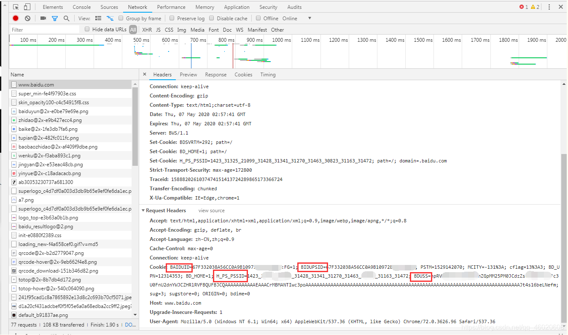Show the overview waterfall view icon
Screen dimensions: 568x335
(x=110, y=19)
